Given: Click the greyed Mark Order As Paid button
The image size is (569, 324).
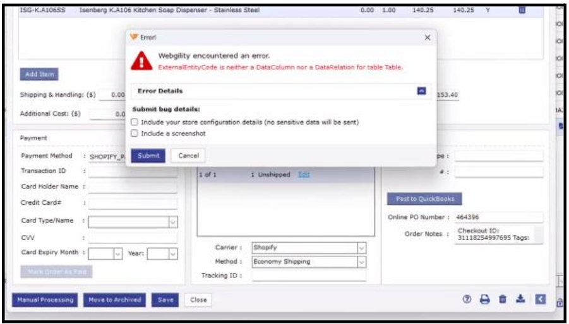Looking at the screenshot, I should tap(56, 272).
